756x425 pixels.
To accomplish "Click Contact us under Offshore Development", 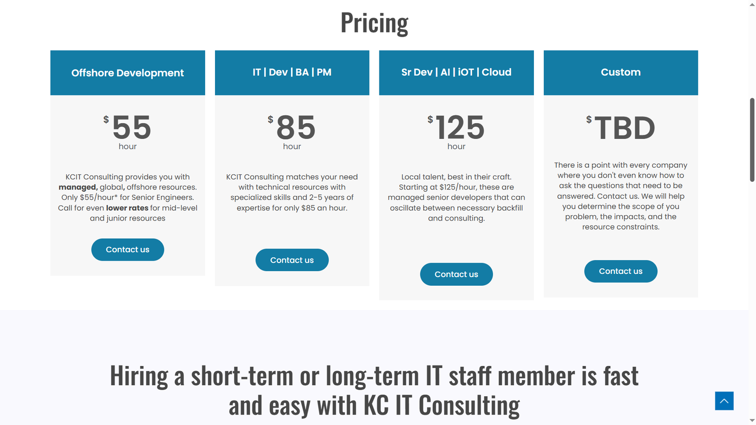I will (x=128, y=249).
